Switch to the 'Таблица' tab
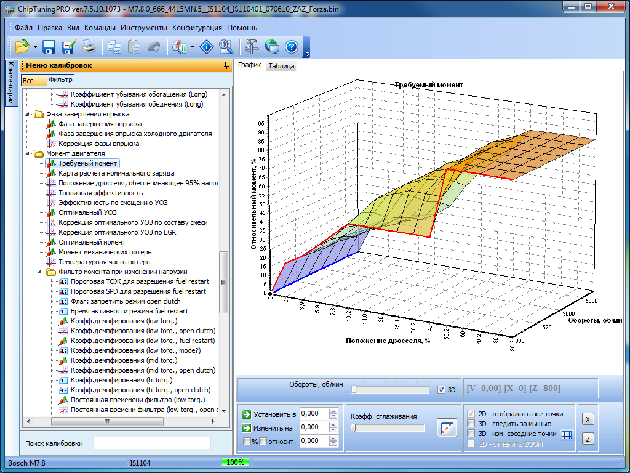 point(281,66)
